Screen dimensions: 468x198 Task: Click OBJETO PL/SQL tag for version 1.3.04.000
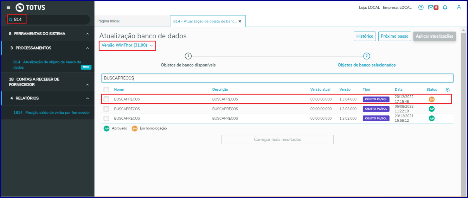(376, 99)
